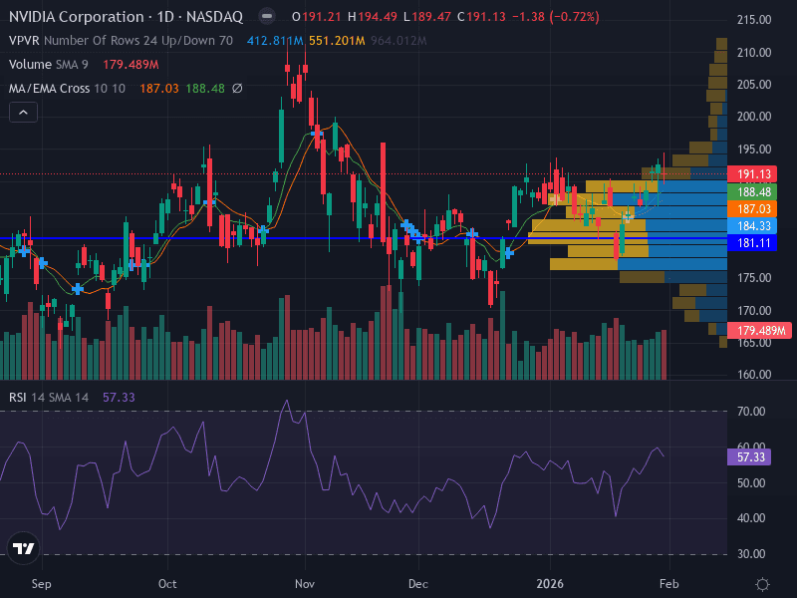Screen dimensions: 797x598
Task: Click the VPVR total value 964.012M
Action: tap(399, 41)
